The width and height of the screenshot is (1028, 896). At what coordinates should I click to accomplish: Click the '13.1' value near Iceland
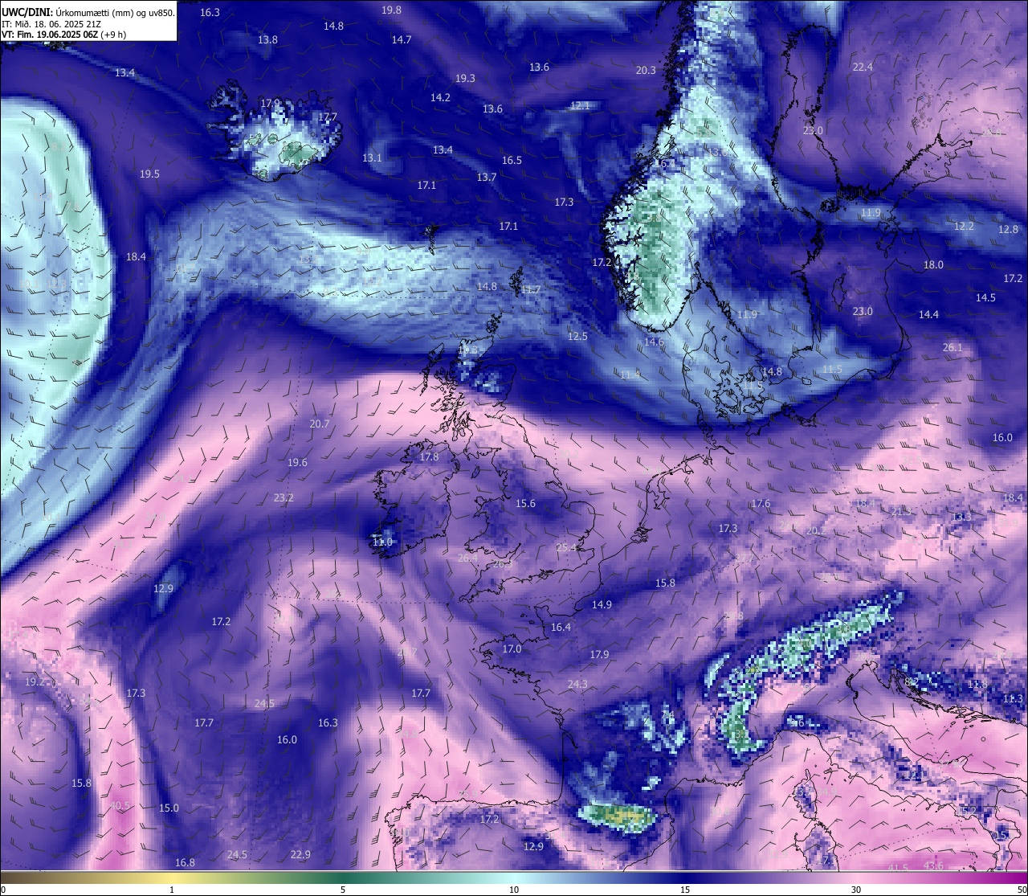click(372, 158)
